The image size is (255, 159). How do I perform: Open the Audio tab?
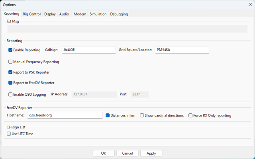tap(64, 14)
